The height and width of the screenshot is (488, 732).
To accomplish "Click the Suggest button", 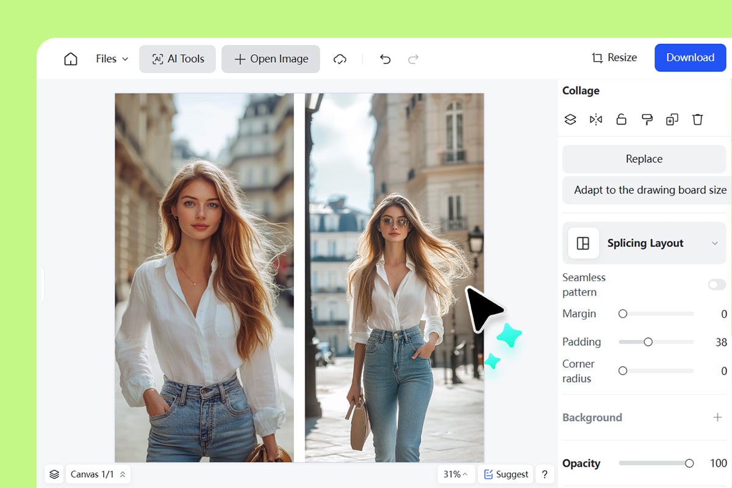I will (x=506, y=474).
